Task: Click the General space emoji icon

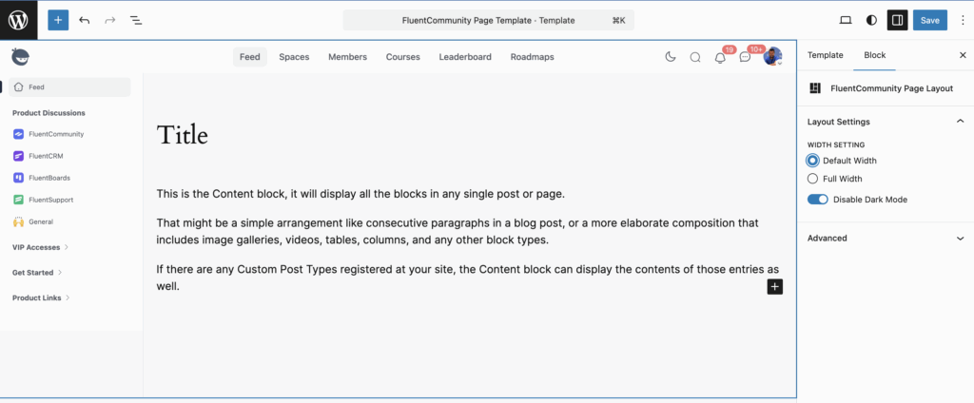Action: [18, 221]
